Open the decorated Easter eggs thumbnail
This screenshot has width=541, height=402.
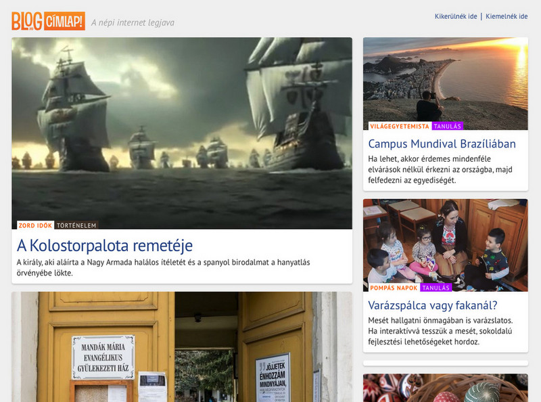tap(446, 388)
